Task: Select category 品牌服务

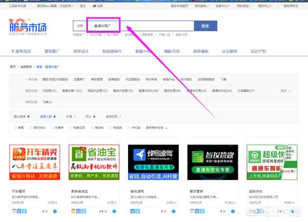Action: pyautogui.click(x=114, y=79)
